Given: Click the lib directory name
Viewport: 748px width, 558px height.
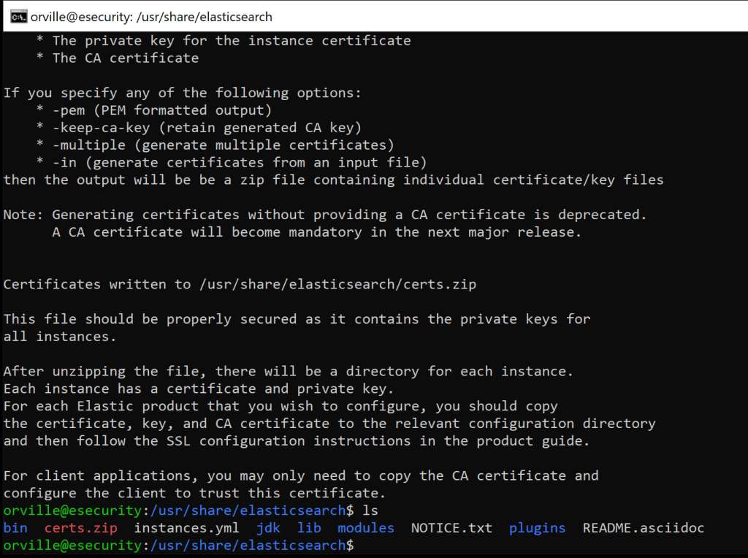Looking at the screenshot, I should tap(309, 527).
